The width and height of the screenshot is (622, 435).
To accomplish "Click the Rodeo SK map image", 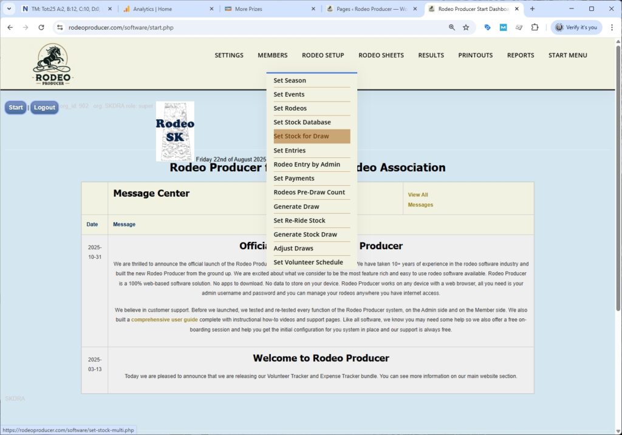I will [174, 130].
